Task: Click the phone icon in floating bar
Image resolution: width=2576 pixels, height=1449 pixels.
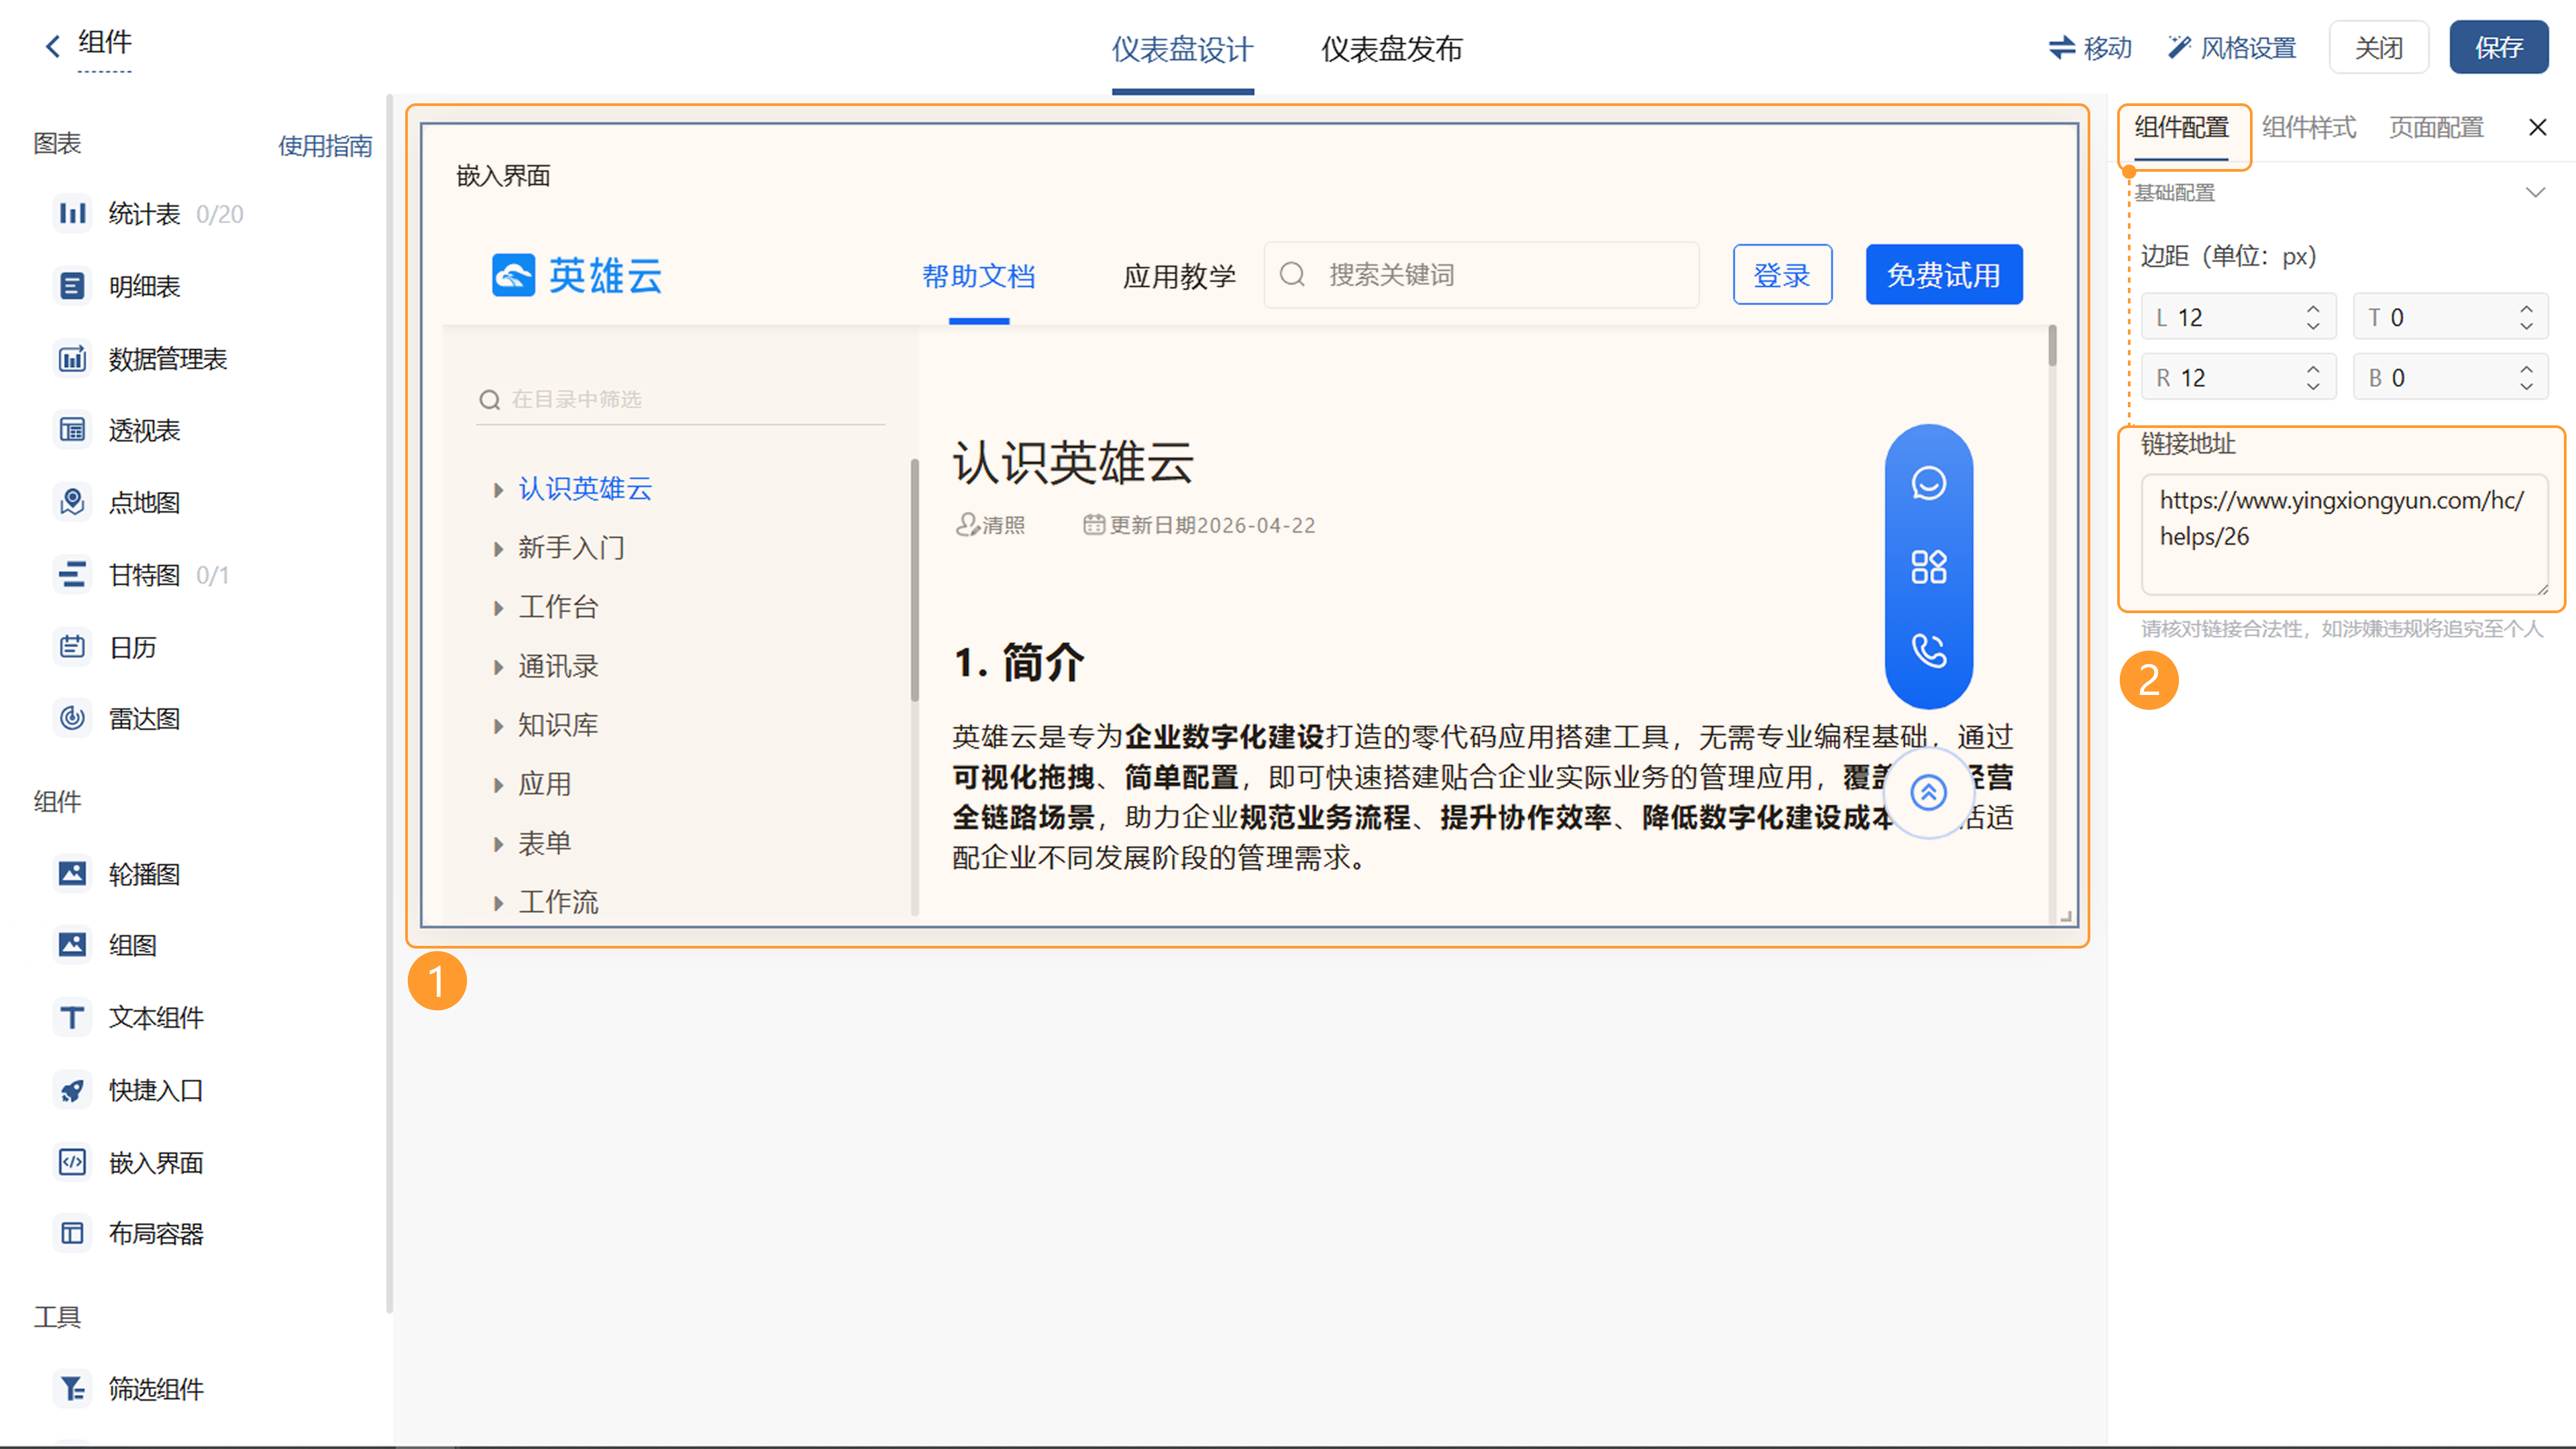Action: tap(1928, 651)
